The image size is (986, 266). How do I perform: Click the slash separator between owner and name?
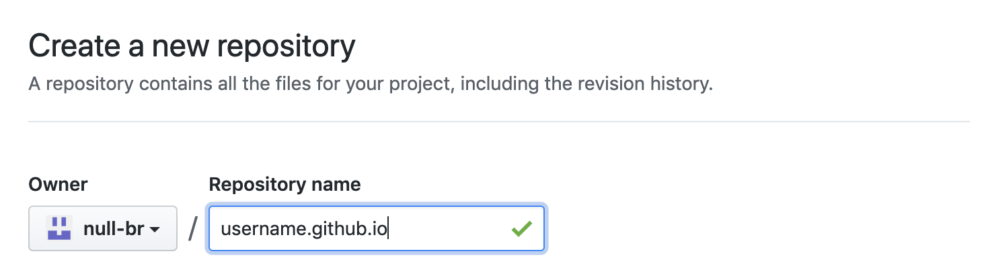[194, 228]
